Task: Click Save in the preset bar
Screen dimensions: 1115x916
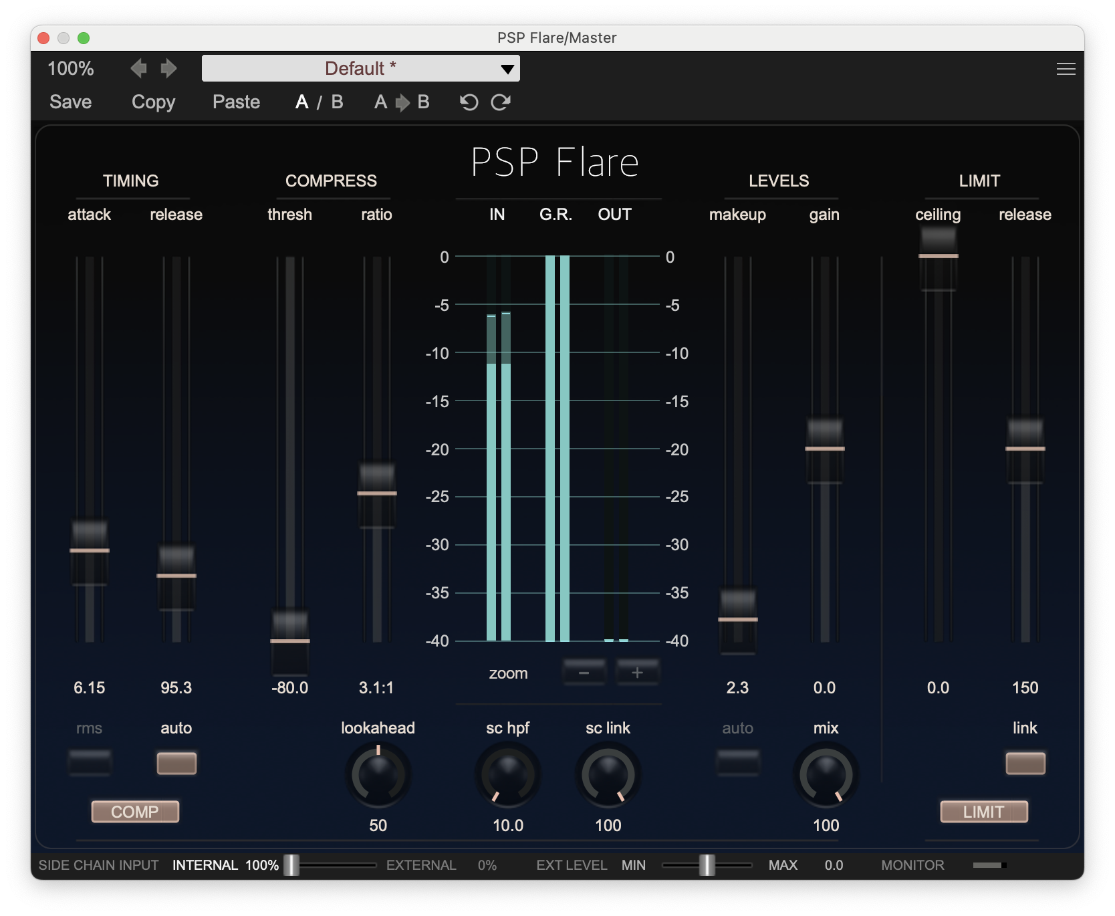Action: click(70, 102)
